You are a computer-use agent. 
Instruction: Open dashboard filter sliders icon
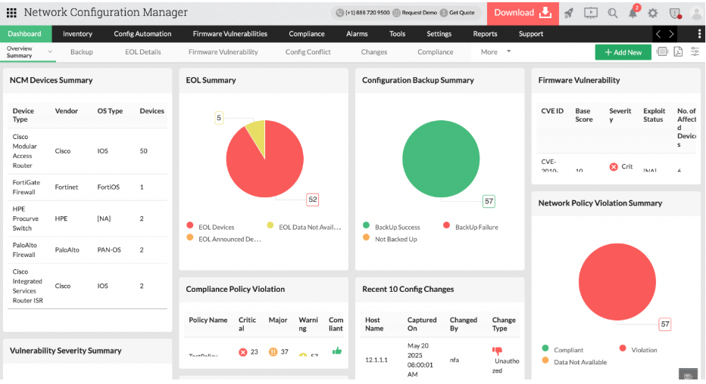(x=695, y=51)
